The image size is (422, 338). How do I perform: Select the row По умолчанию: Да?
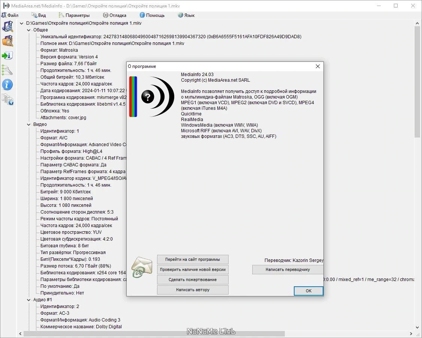[x=60, y=286]
